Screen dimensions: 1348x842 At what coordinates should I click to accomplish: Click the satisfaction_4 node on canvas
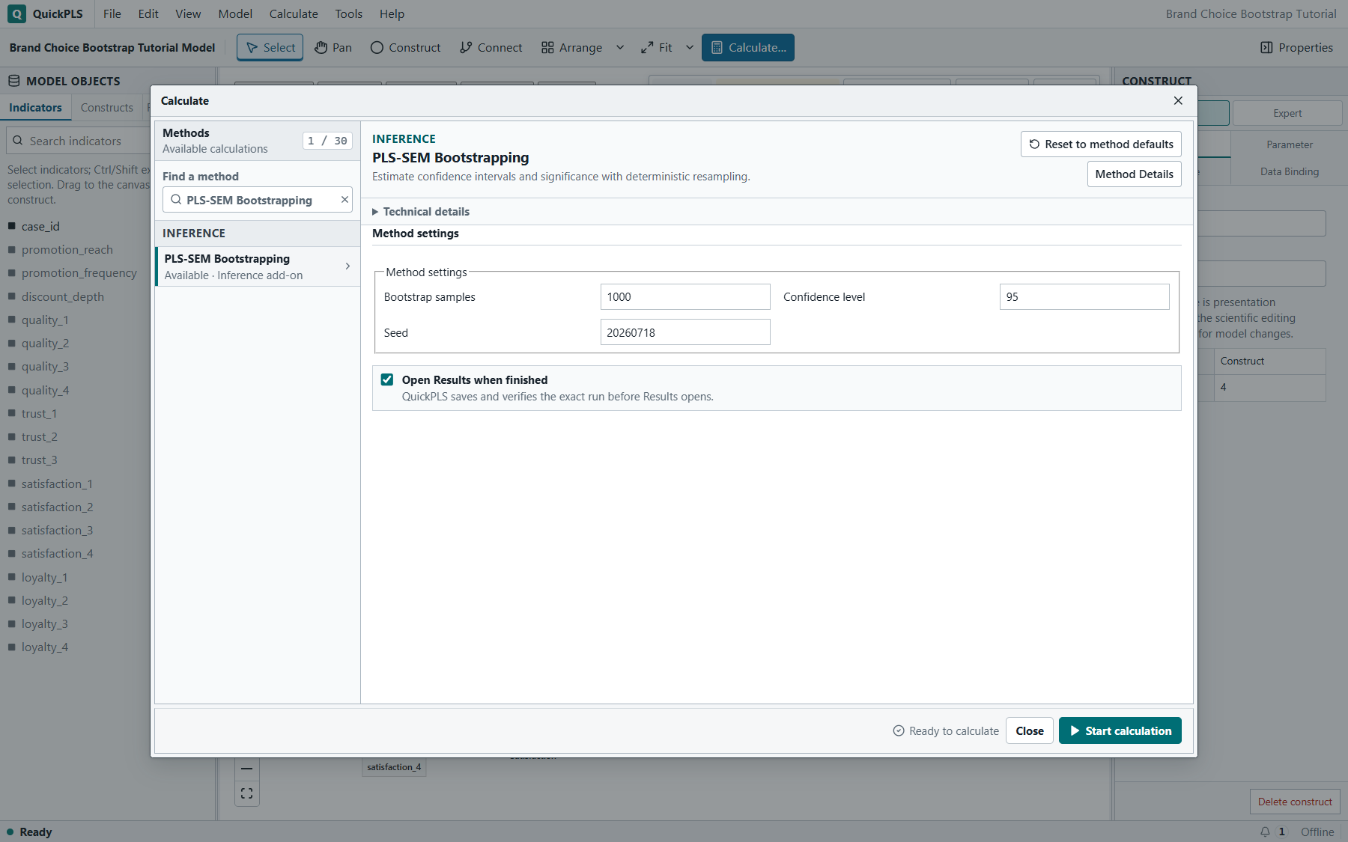tap(394, 767)
